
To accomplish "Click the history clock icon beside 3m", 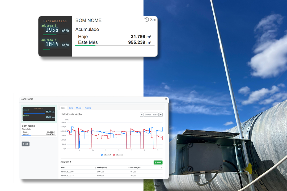I will click(x=147, y=20).
